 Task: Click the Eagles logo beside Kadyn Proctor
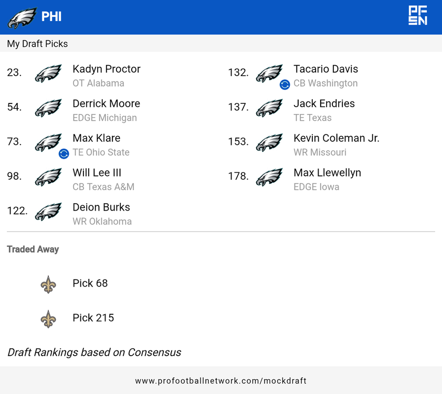pyautogui.click(x=48, y=74)
